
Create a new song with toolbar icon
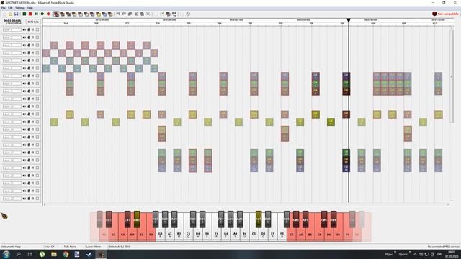click(x=4, y=14)
